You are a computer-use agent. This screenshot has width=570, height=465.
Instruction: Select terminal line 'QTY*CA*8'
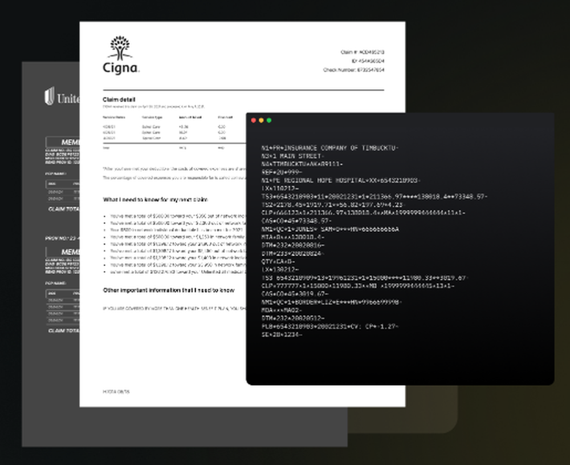[x=279, y=262]
